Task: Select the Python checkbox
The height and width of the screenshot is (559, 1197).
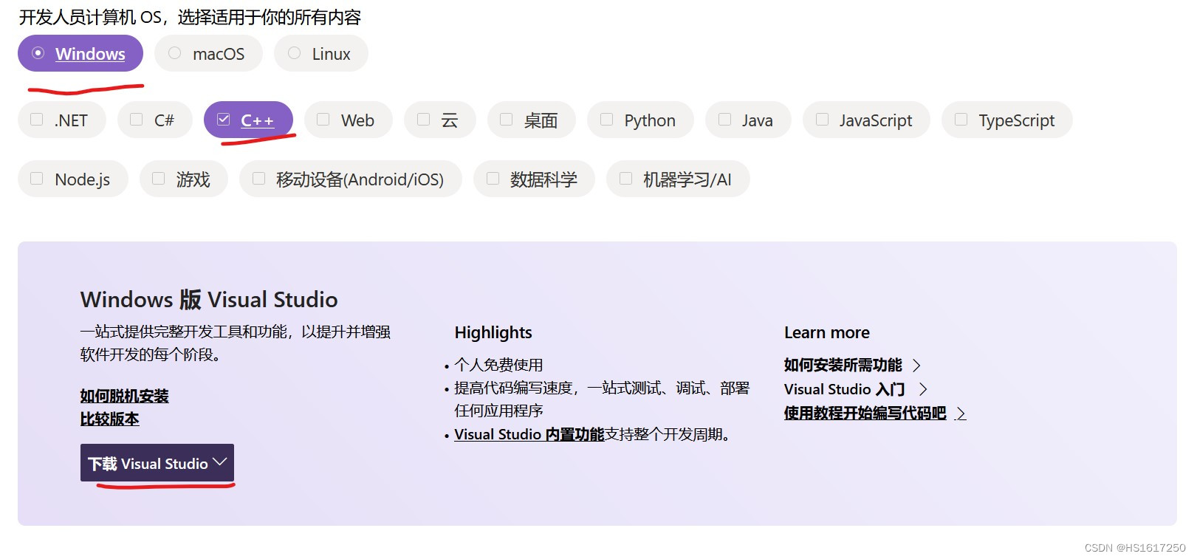Action: pos(606,120)
